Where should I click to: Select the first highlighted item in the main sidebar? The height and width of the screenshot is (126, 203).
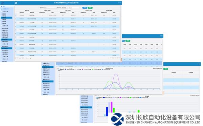6,18
